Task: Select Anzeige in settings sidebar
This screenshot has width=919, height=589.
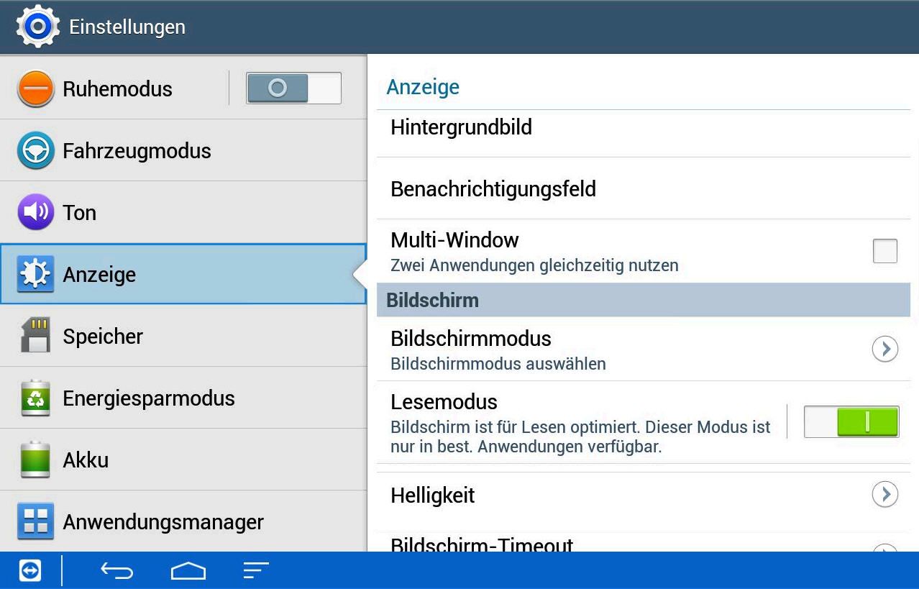Action: click(x=183, y=274)
